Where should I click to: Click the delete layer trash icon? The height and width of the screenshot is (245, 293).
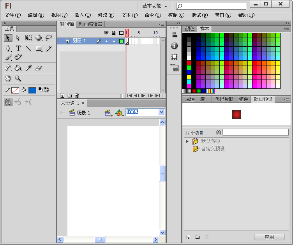click(x=77, y=95)
